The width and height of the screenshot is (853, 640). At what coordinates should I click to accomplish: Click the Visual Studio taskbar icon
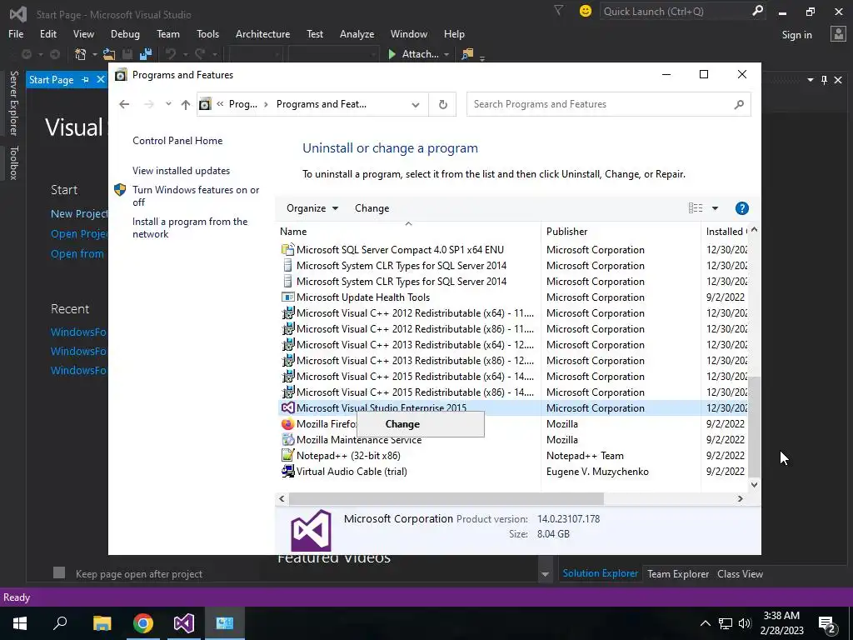[x=184, y=623]
